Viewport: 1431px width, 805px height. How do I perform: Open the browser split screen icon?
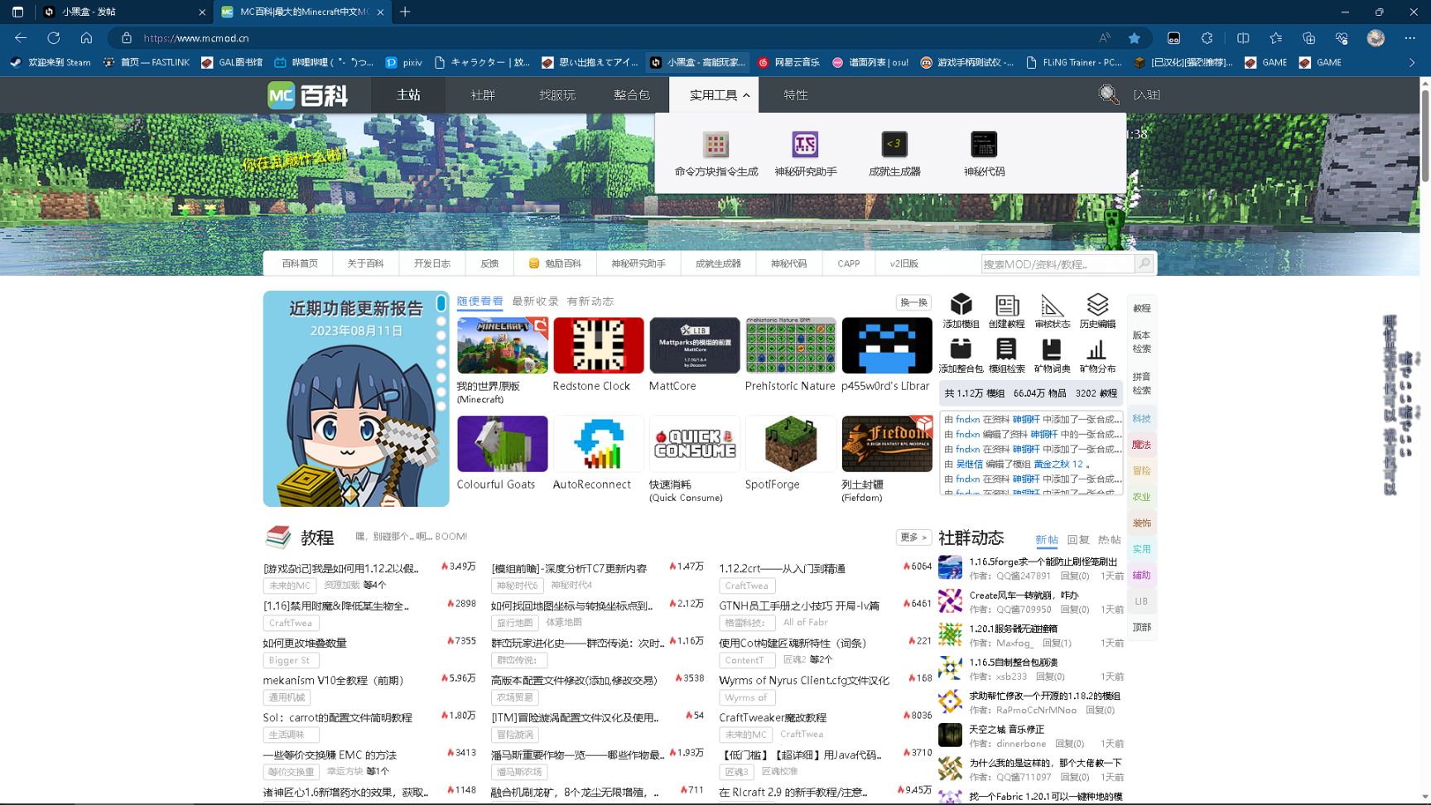[1243, 38]
